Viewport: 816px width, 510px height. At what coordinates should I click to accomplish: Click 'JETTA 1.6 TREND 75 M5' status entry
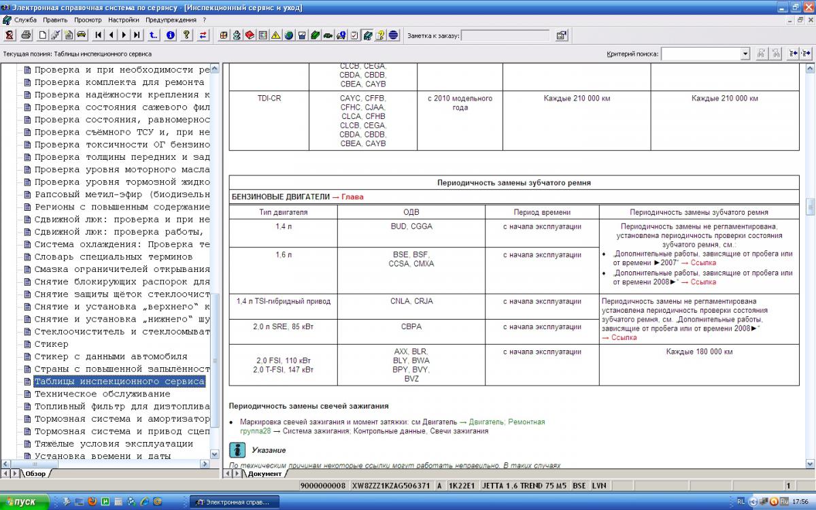(x=523, y=486)
